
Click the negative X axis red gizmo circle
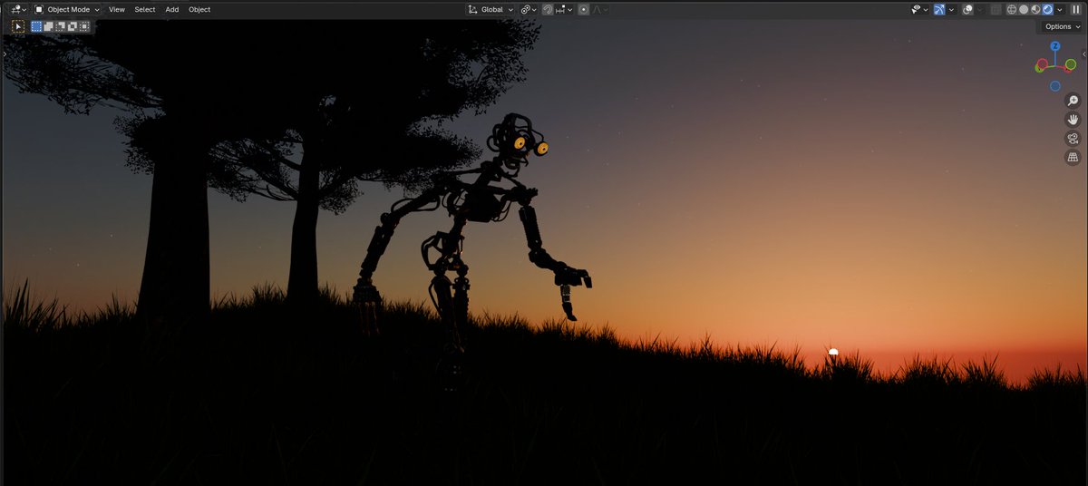pos(1043,63)
